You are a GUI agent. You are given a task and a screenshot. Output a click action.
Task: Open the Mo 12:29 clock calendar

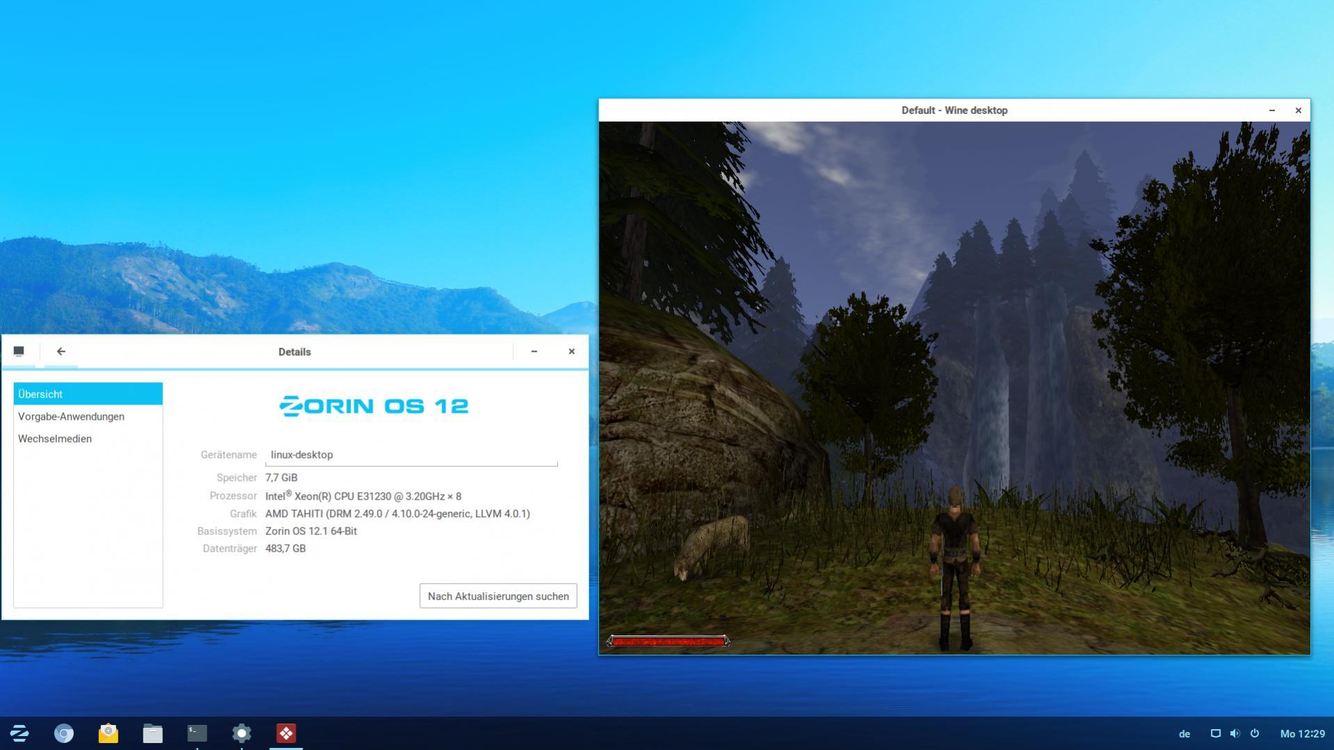pyautogui.click(x=1302, y=734)
